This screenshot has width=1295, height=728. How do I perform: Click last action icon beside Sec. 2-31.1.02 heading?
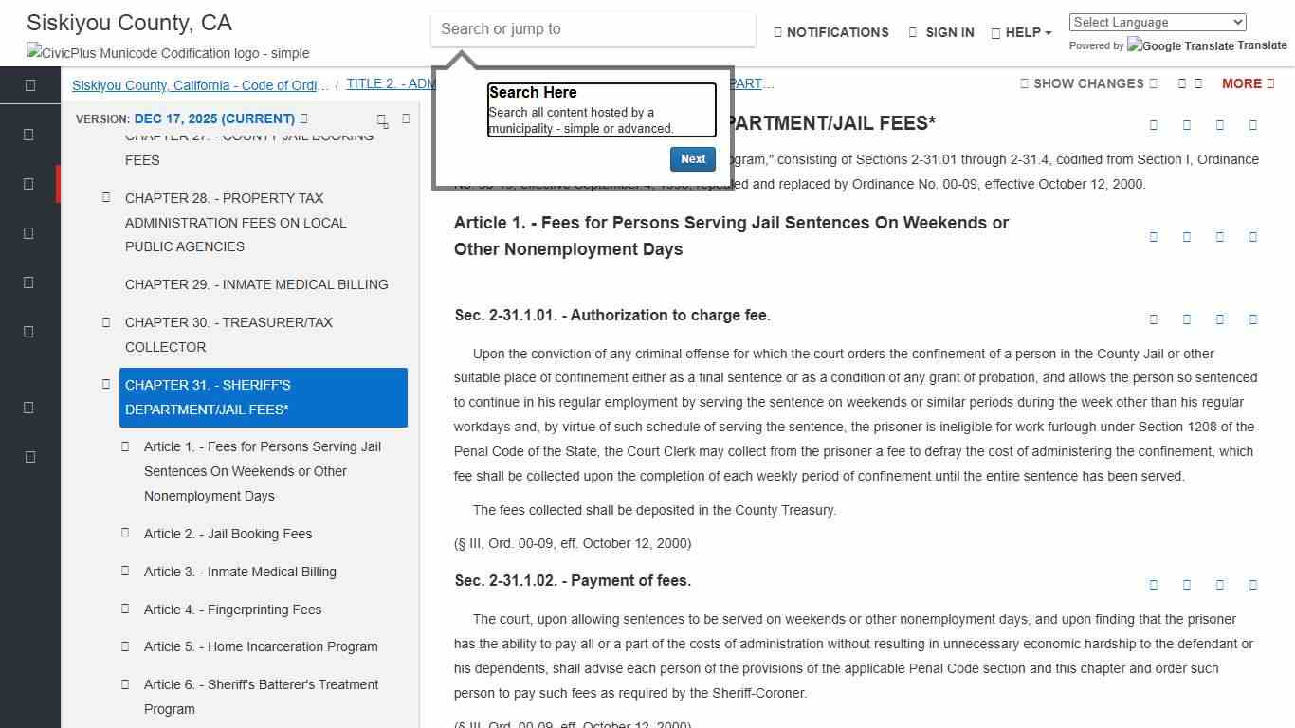pyautogui.click(x=1253, y=585)
